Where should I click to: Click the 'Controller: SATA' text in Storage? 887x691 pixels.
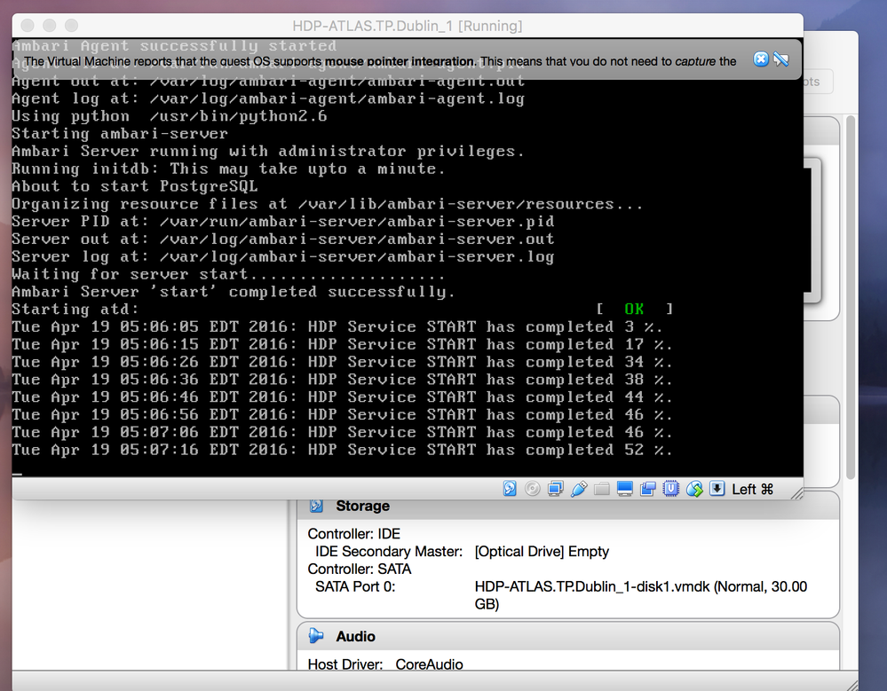coord(360,569)
